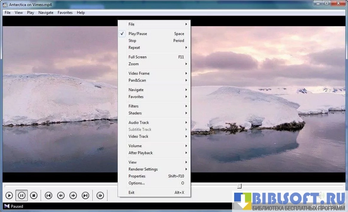Click the rewind (decrease speed) button
The width and height of the screenshot is (348, 212).
[61, 196]
